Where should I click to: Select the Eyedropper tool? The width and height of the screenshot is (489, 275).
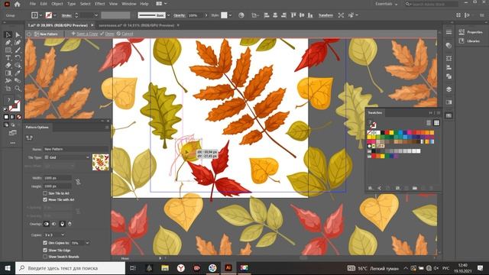click(x=18, y=73)
